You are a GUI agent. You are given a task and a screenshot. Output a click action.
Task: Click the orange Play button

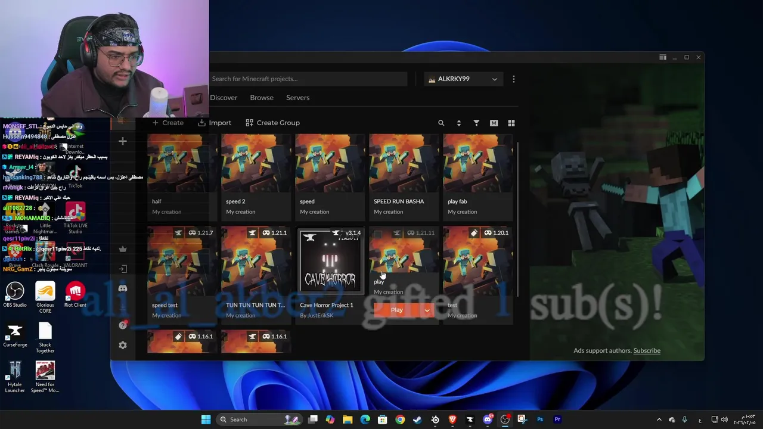397,310
